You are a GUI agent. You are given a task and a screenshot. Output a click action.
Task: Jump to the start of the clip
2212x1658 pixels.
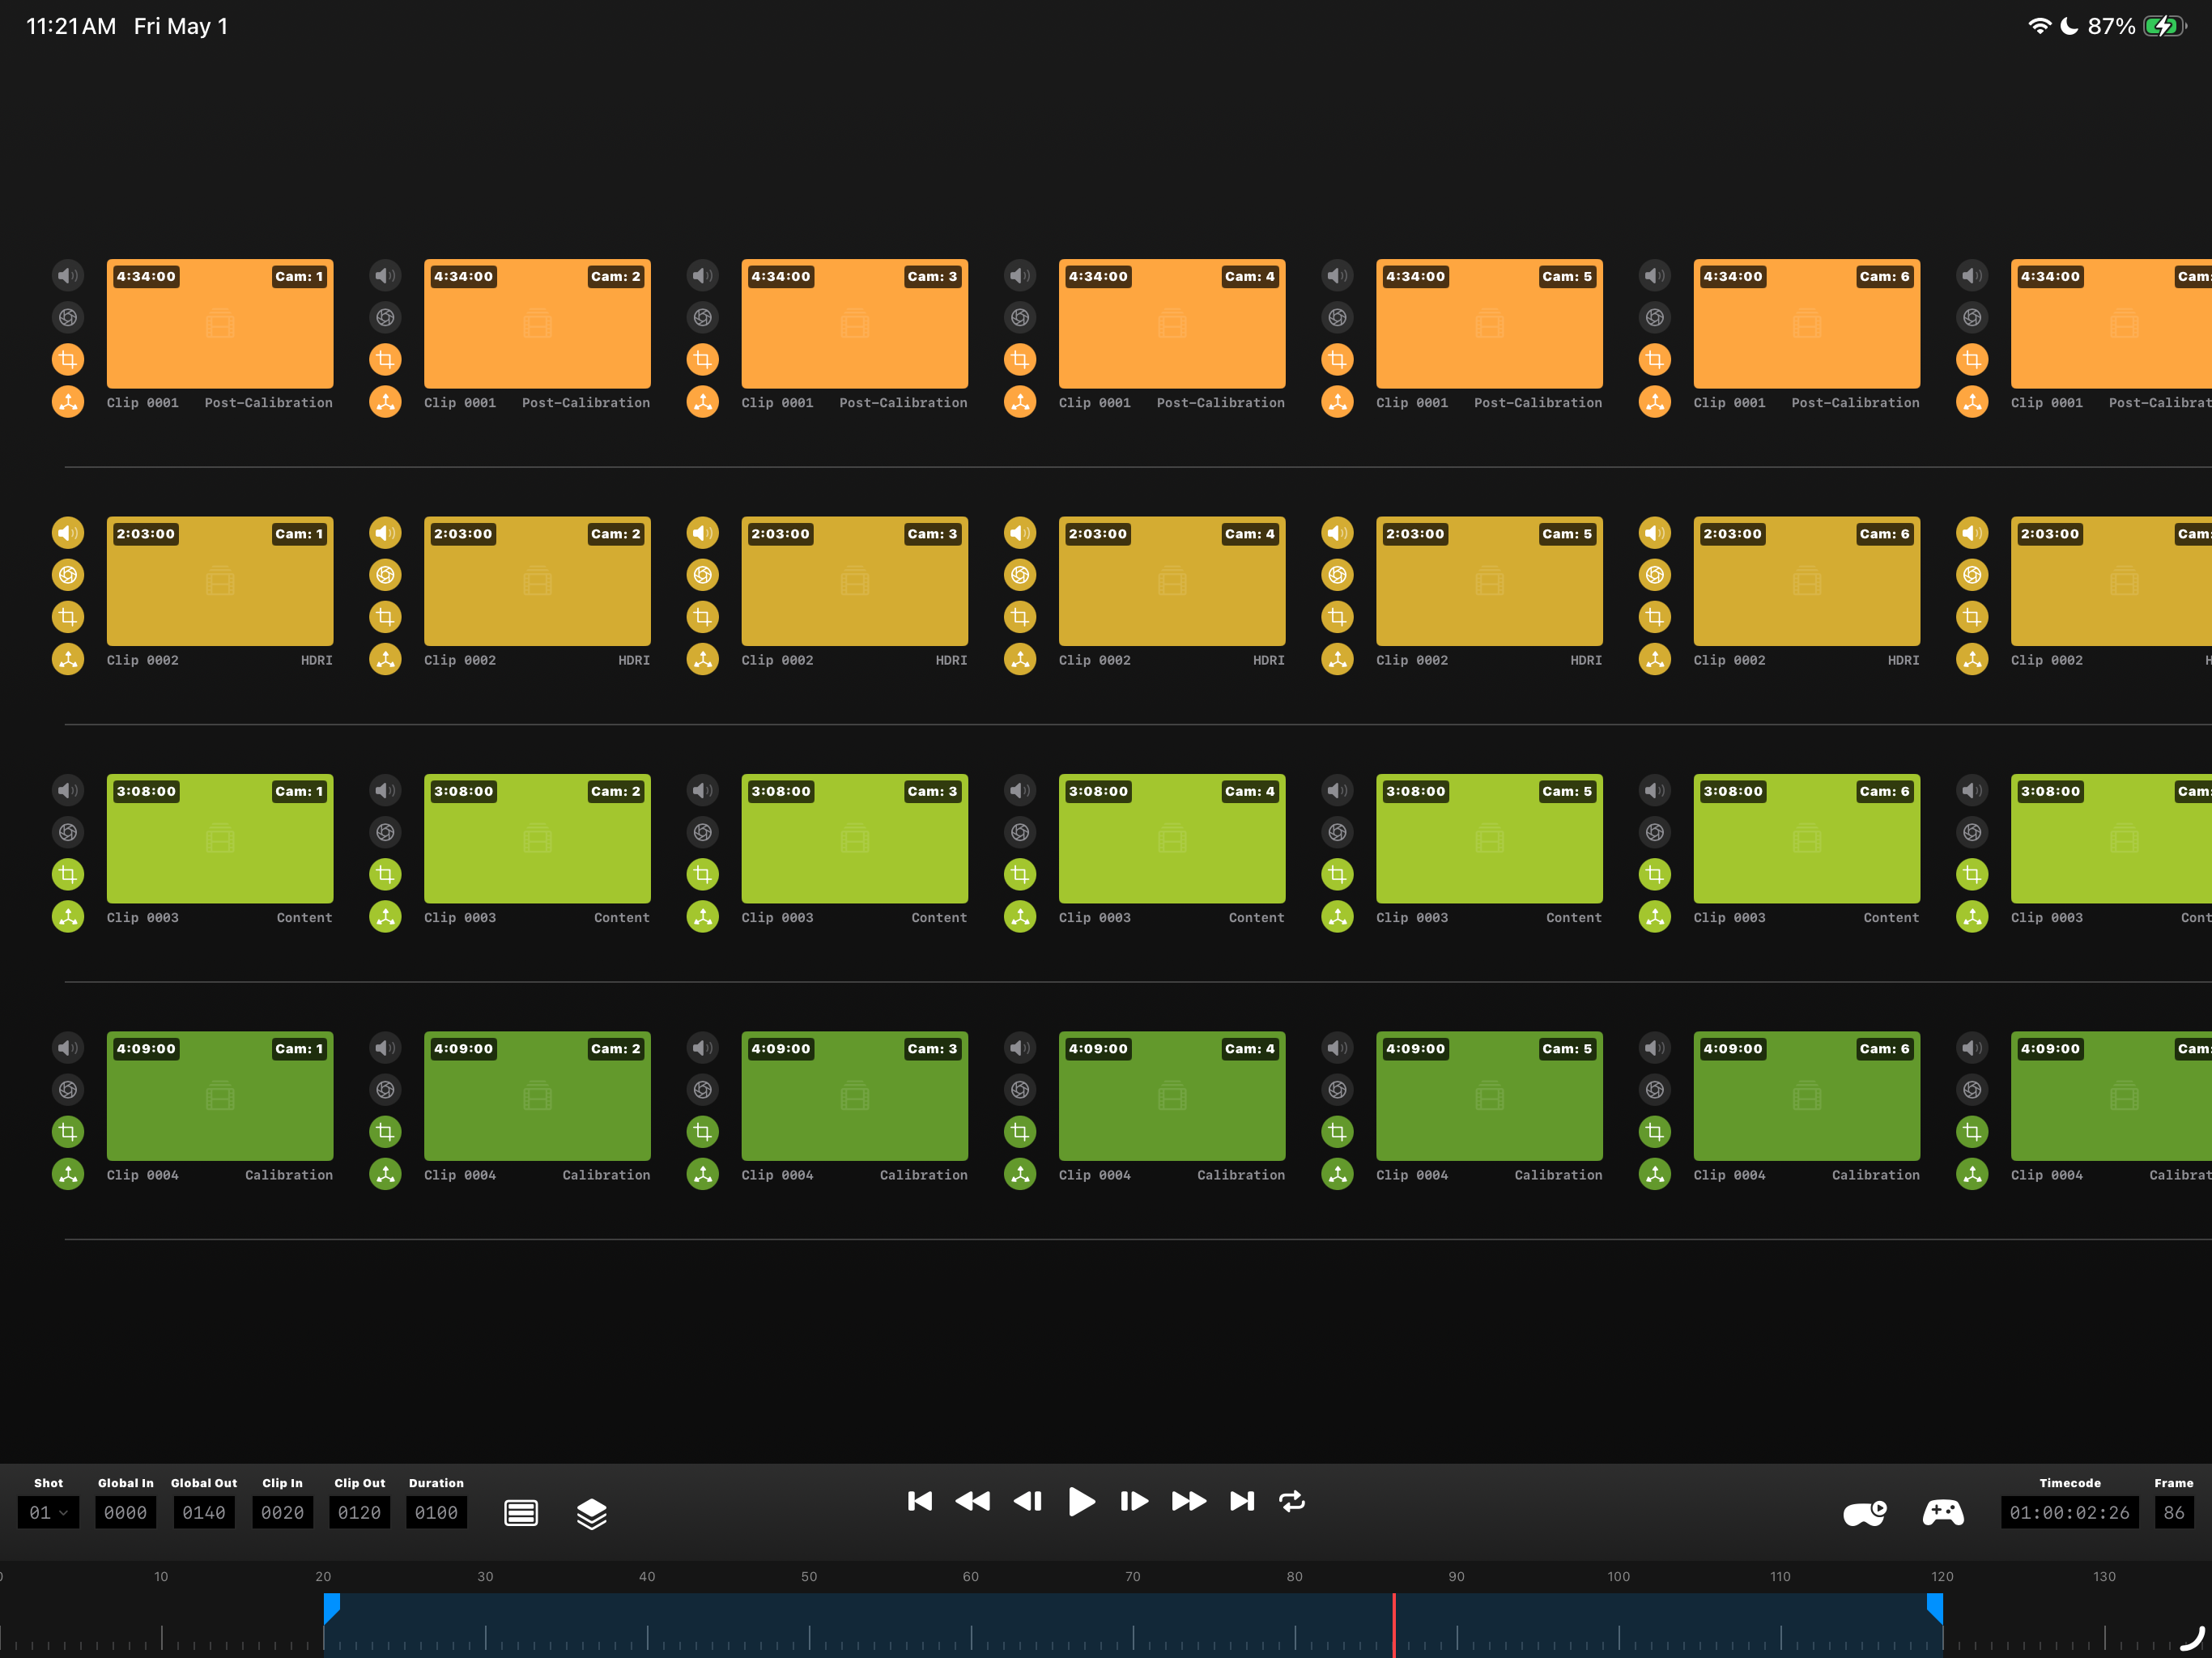point(920,1501)
